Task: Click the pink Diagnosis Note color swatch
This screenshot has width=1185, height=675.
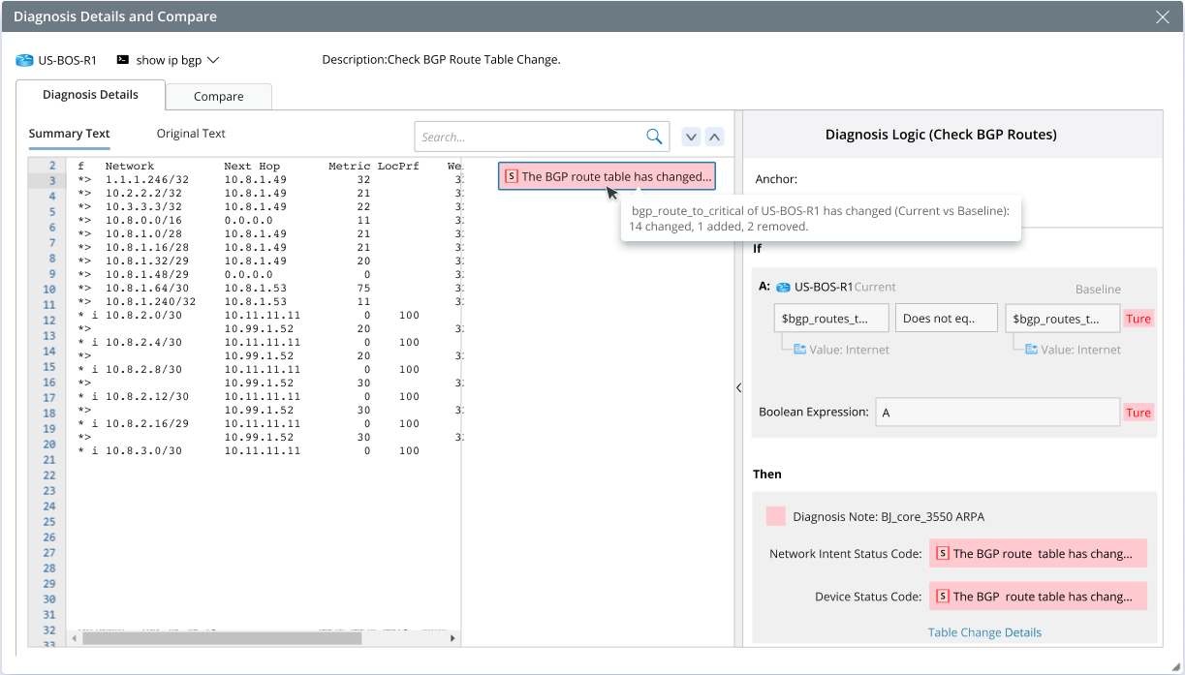Action: [x=775, y=516]
